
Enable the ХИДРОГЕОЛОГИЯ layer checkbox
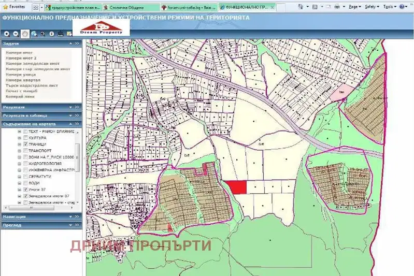pos(25,163)
